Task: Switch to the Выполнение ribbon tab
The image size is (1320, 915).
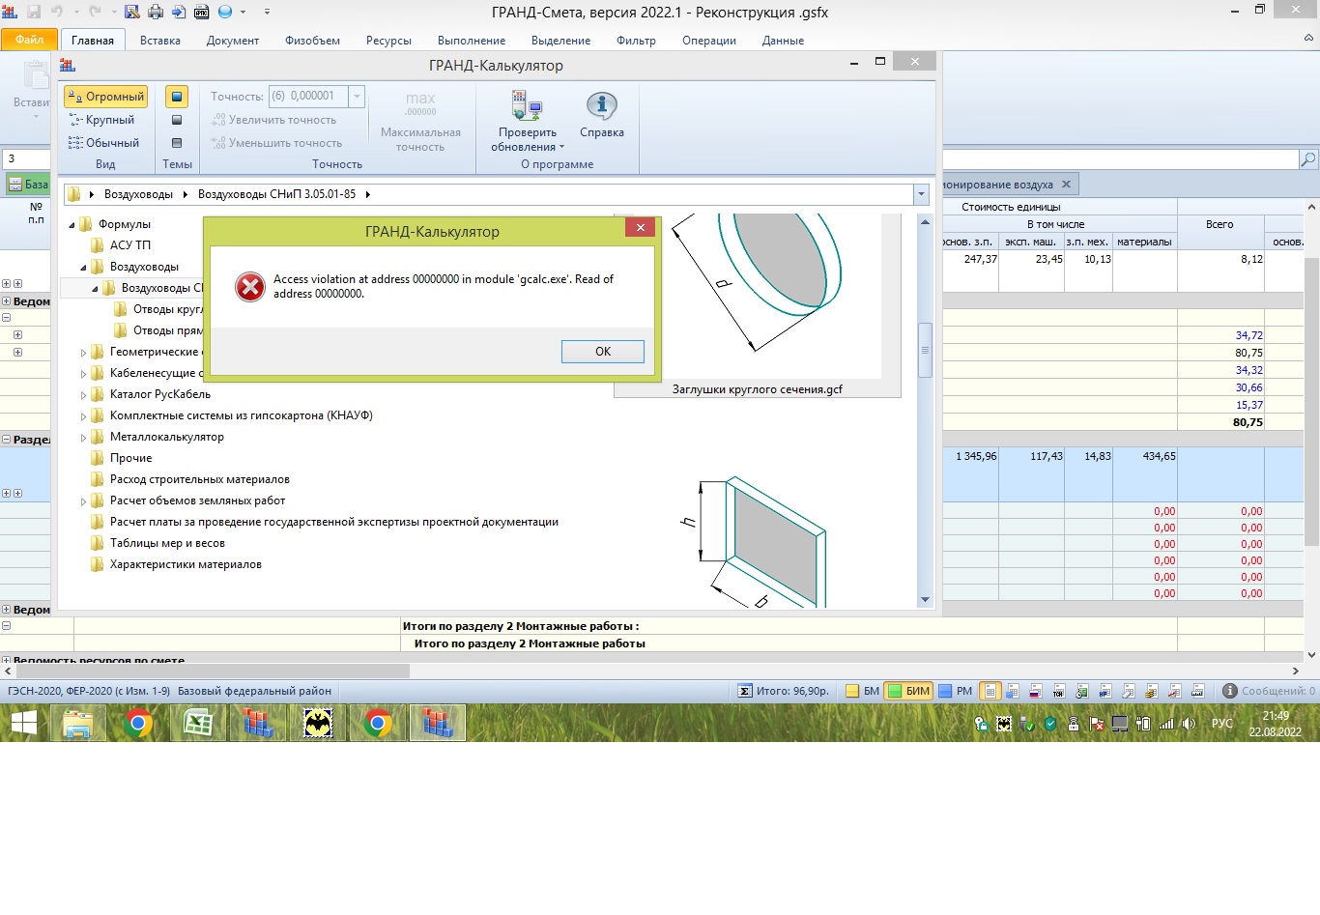Action: pyautogui.click(x=472, y=41)
